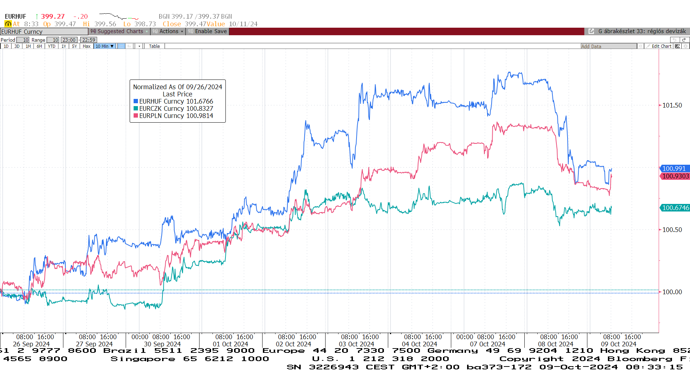Viewport: 690px width, 387px height.
Task: Select the 3D range tab
Action: pos(17,46)
